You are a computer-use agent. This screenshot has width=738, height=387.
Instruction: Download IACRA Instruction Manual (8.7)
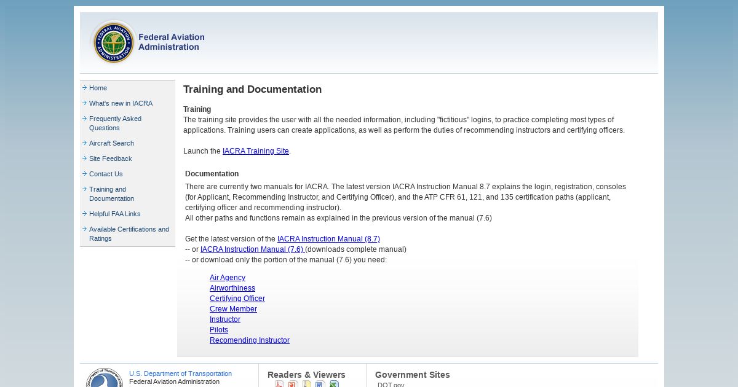click(x=328, y=239)
